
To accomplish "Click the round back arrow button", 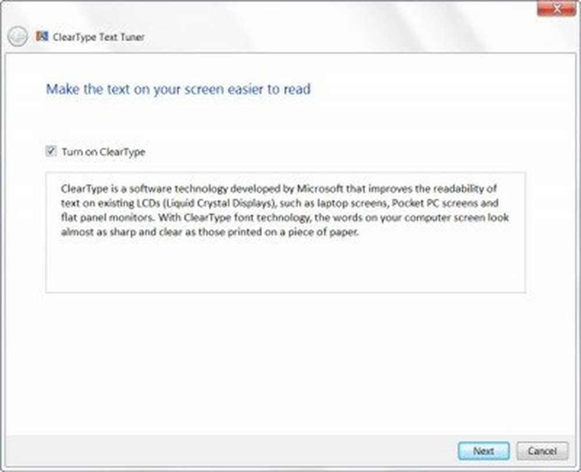I will click(x=17, y=37).
